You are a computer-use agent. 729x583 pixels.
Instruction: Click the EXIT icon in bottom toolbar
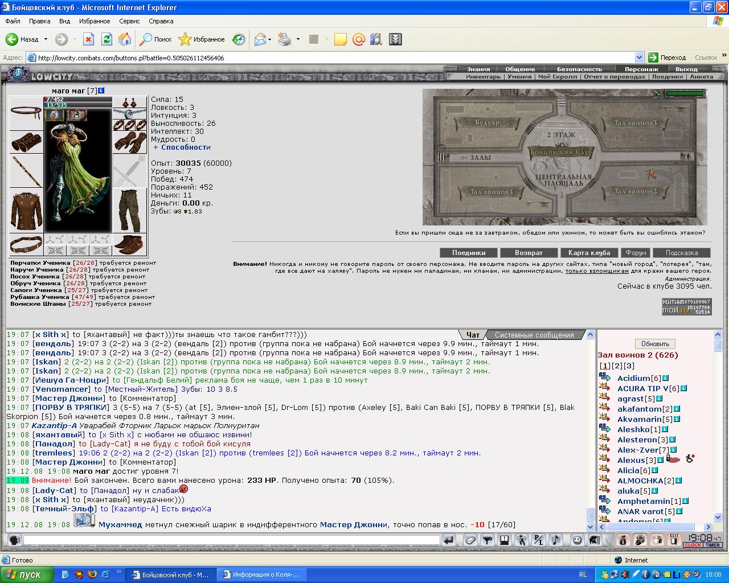[674, 540]
